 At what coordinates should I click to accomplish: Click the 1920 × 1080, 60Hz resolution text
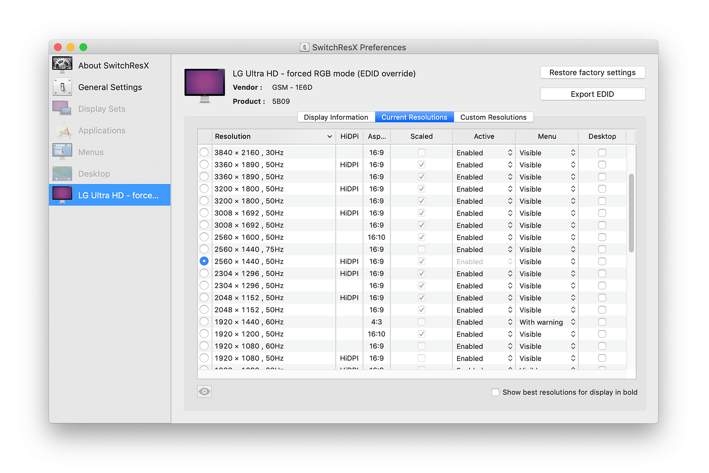[x=249, y=346]
